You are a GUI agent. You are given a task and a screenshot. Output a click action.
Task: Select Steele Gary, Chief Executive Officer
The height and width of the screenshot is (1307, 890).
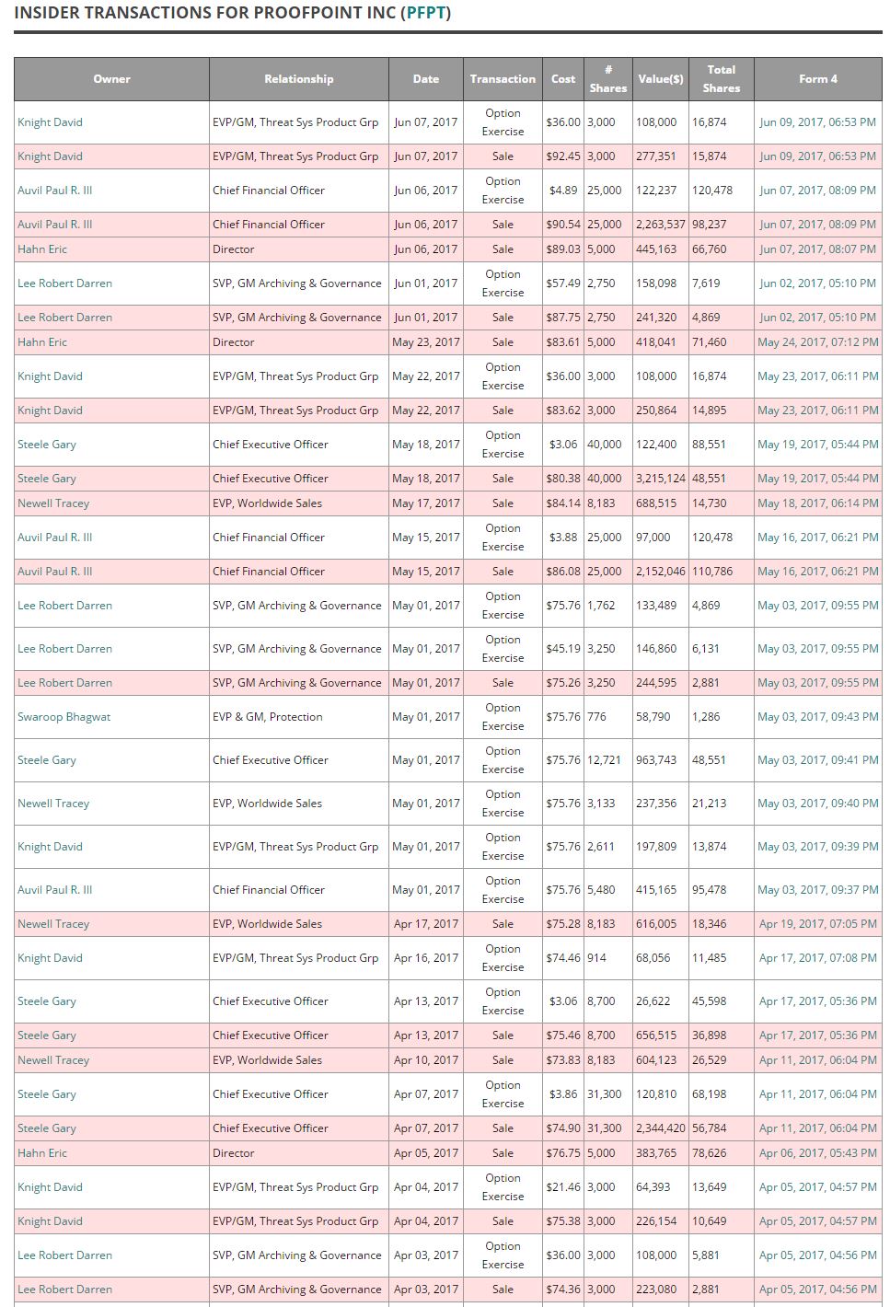tap(46, 444)
